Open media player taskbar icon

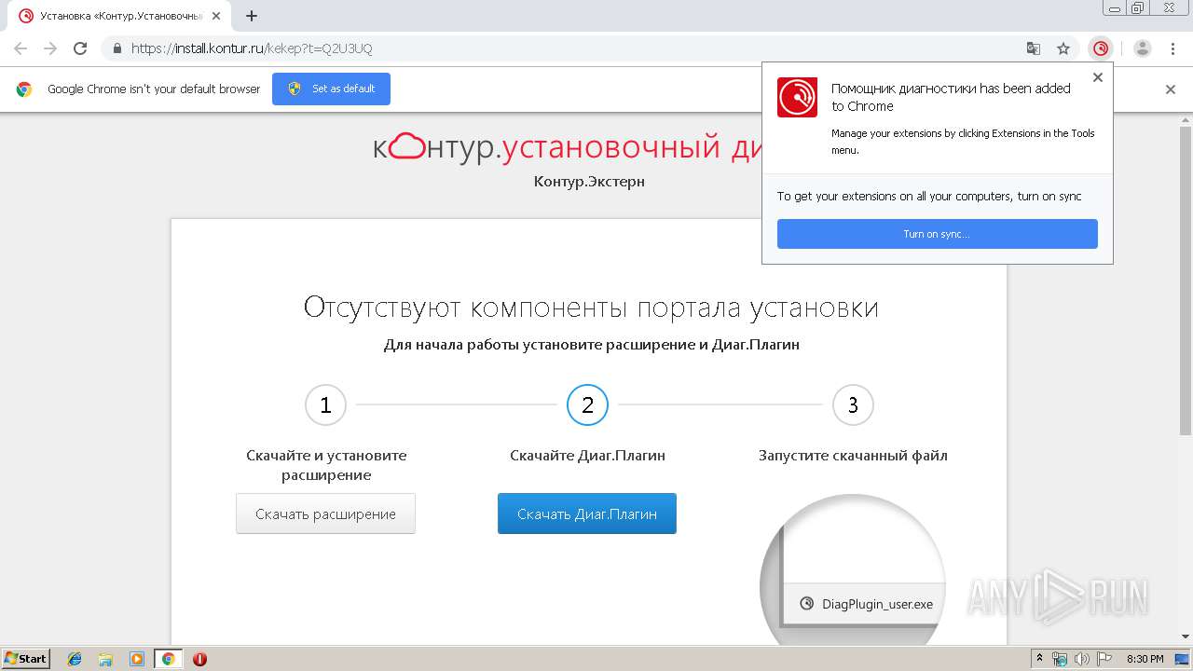click(x=137, y=659)
